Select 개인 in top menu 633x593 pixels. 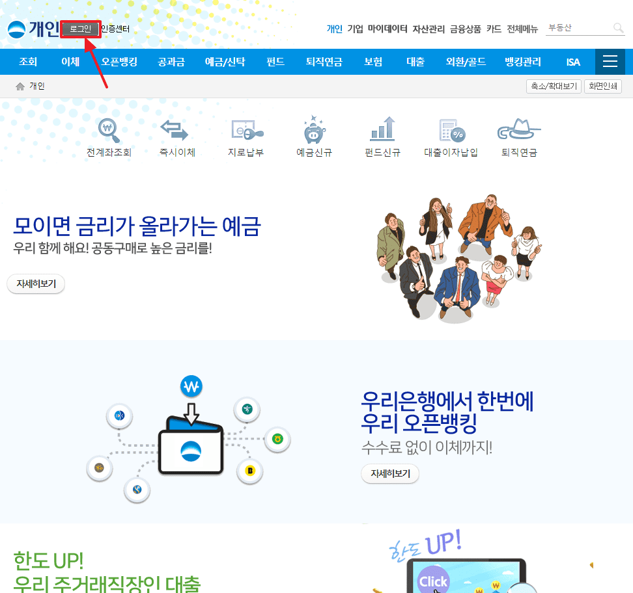point(334,29)
